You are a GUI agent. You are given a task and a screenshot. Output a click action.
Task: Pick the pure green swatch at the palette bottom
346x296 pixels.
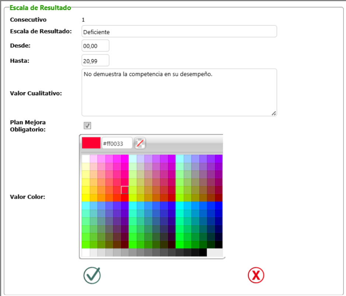coord(179,245)
